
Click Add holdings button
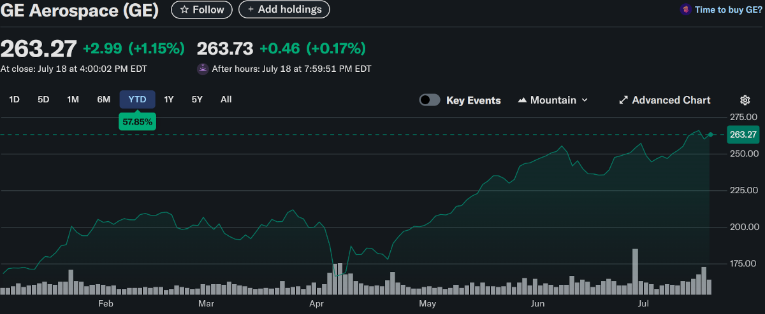tap(284, 10)
